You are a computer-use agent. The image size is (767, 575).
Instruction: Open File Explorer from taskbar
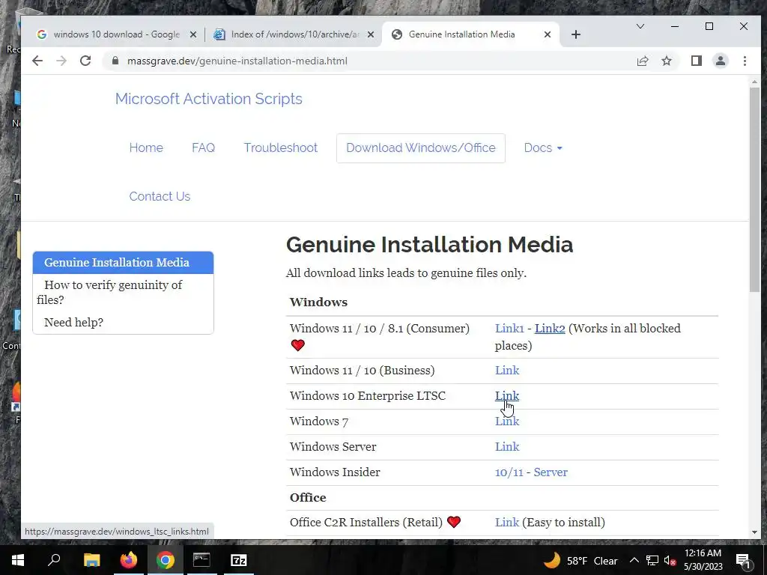click(91, 560)
